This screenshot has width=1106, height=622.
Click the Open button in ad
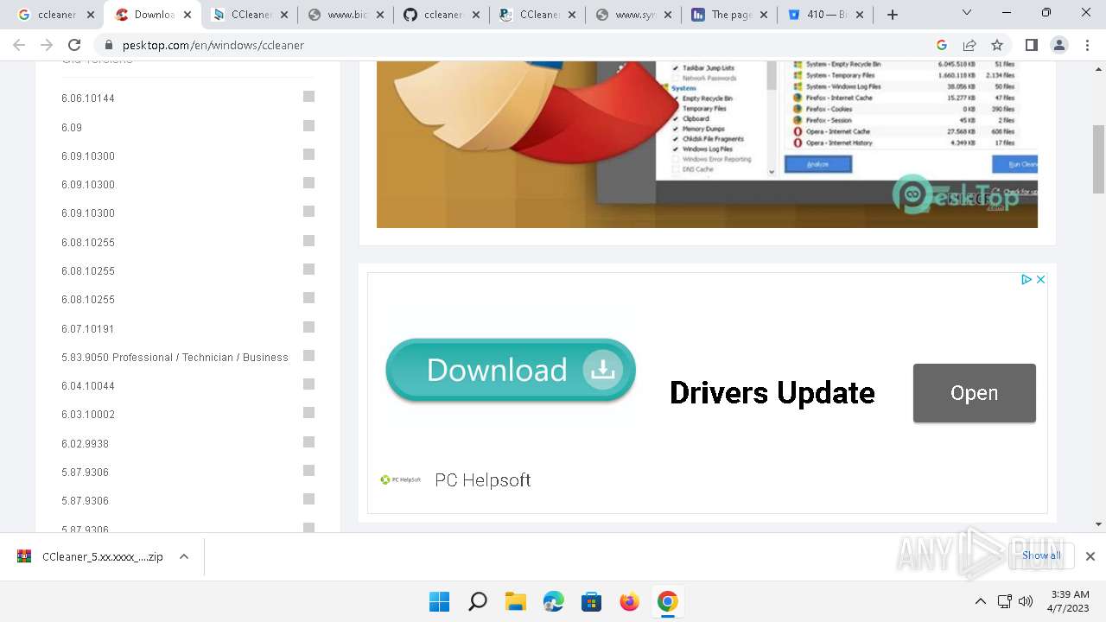975,393
